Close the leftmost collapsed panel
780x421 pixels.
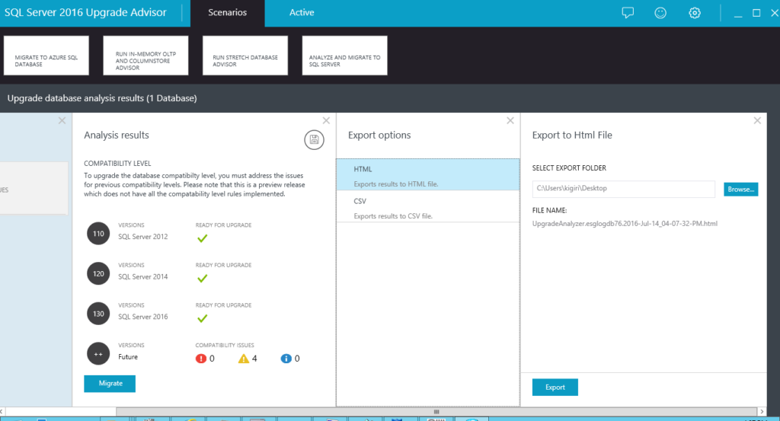point(62,120)
